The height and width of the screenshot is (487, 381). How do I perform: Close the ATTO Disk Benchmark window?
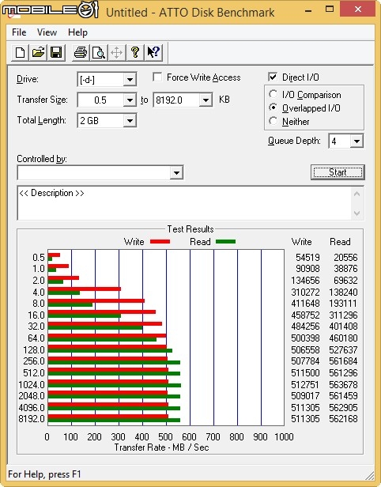[x=358, y=9]
